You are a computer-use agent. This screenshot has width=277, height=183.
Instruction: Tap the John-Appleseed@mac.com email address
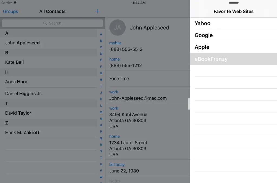click(x=138, y=98)
